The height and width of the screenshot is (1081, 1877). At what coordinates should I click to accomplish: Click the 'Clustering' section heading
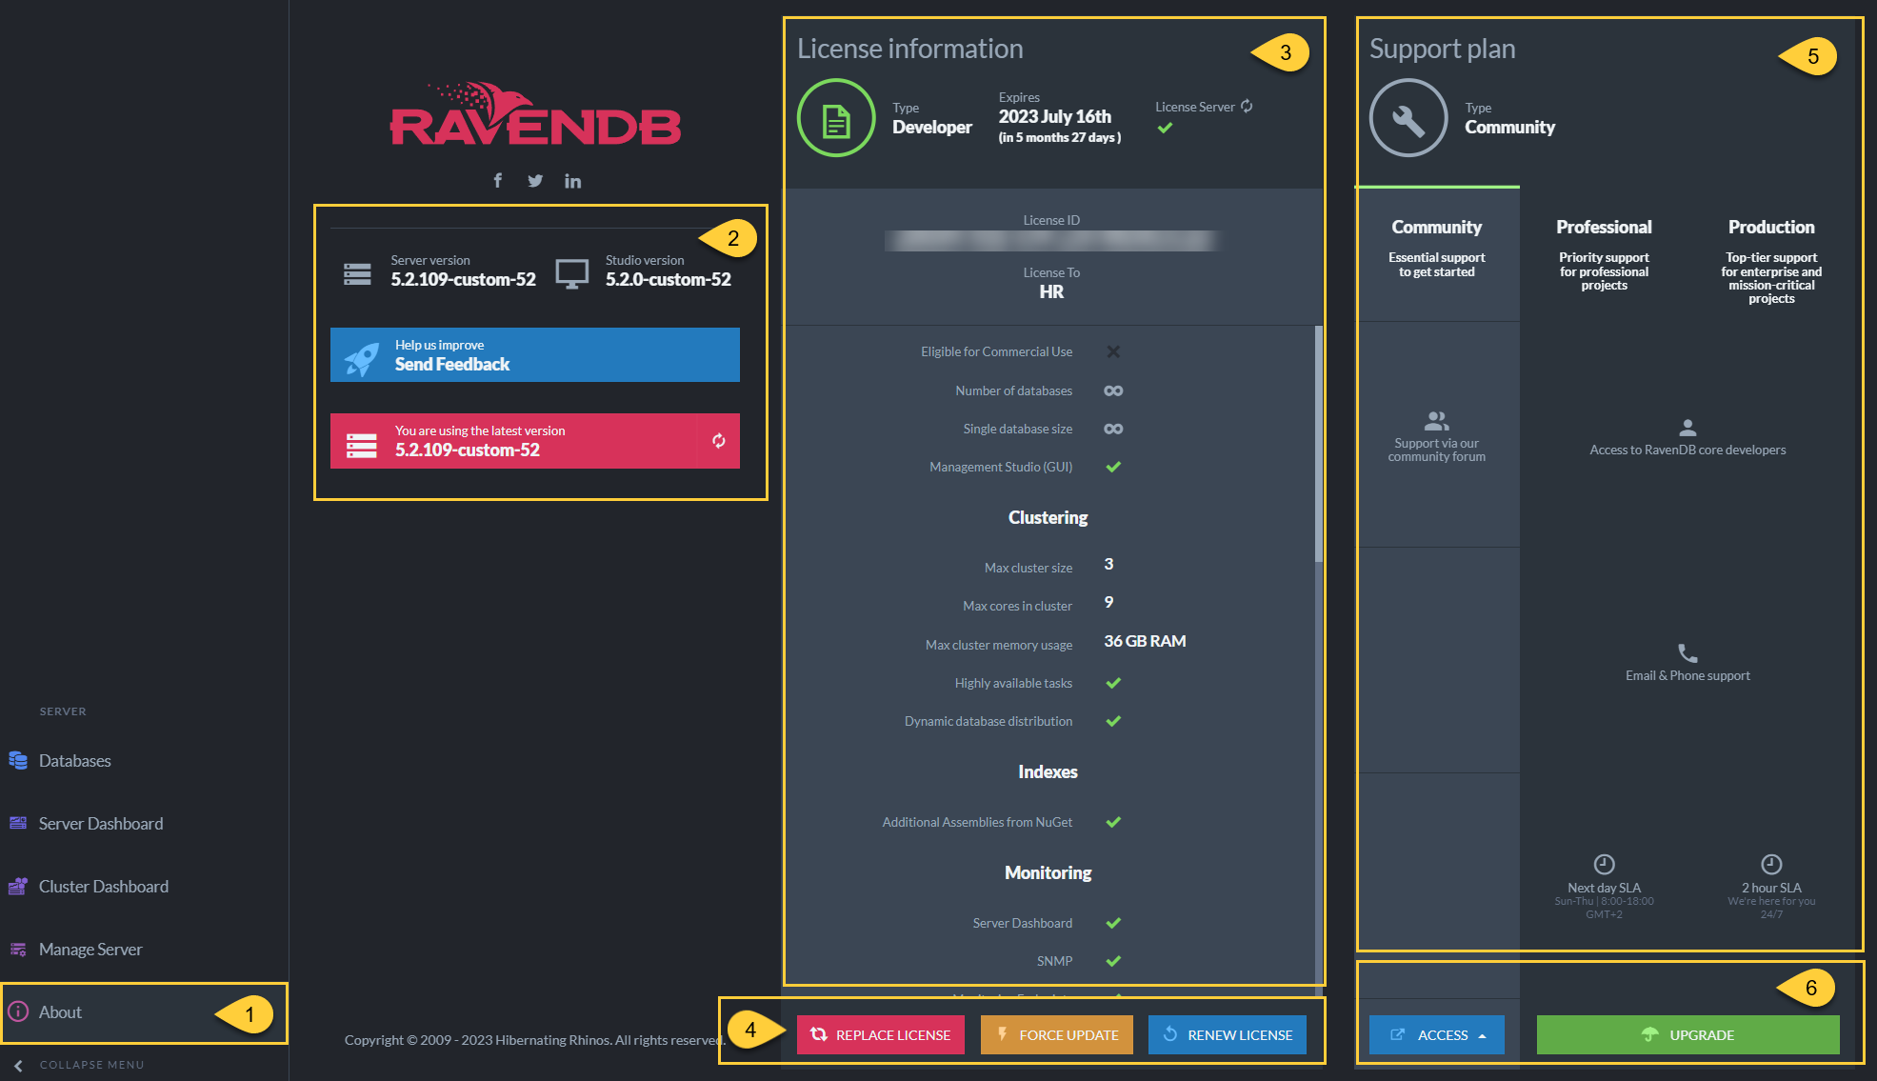coord(1048,517)
